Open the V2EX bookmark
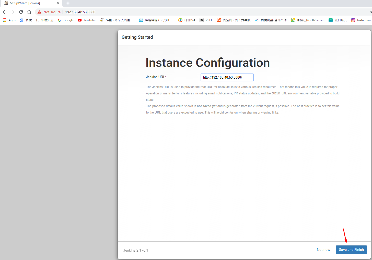The height and width of the screenshot is (260, 372). [x=206, y=20]
